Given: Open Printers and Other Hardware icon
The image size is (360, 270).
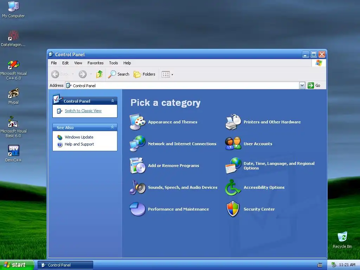Looking at the screenshot, I should (x=233, y=122).
